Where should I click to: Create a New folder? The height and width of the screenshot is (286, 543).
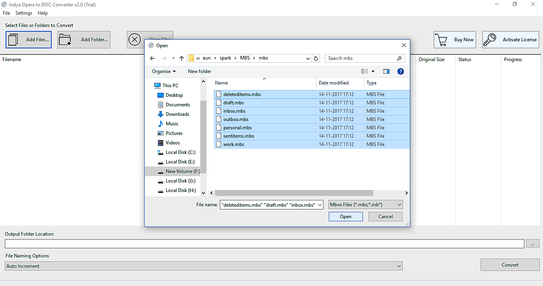click(x=200, y=71)
